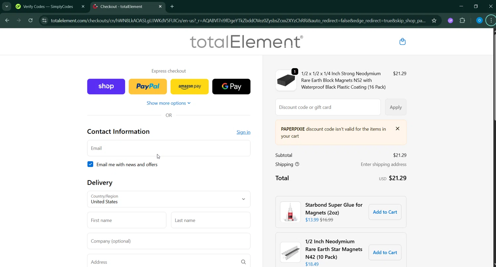Image resolution: width=496 pixels, height=267 pixels.
Task: Open the tab search dropdown arrow
Action: click(x=7, y=6)
